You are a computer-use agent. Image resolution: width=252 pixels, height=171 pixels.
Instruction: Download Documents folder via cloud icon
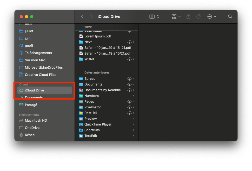[x=129, y=84]
